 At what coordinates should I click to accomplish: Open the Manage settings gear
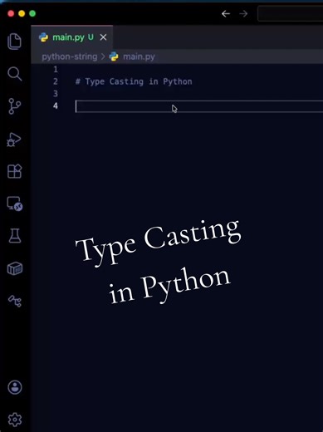click(x=15, y=420)
